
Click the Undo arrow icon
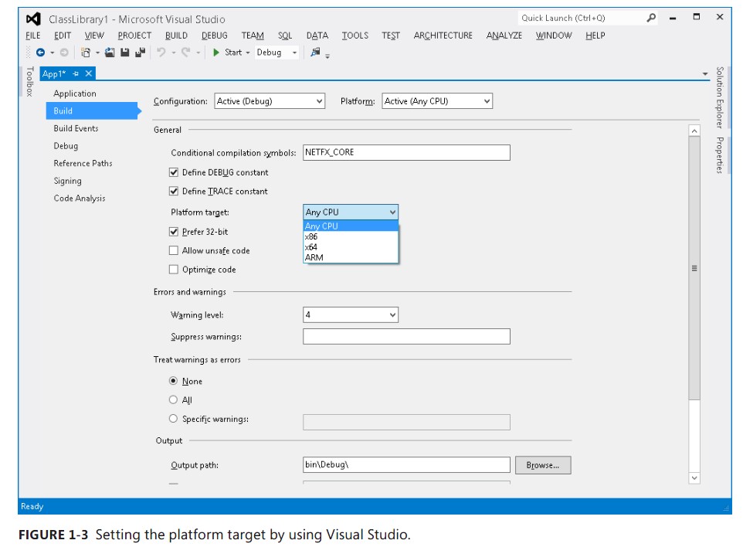161,53
